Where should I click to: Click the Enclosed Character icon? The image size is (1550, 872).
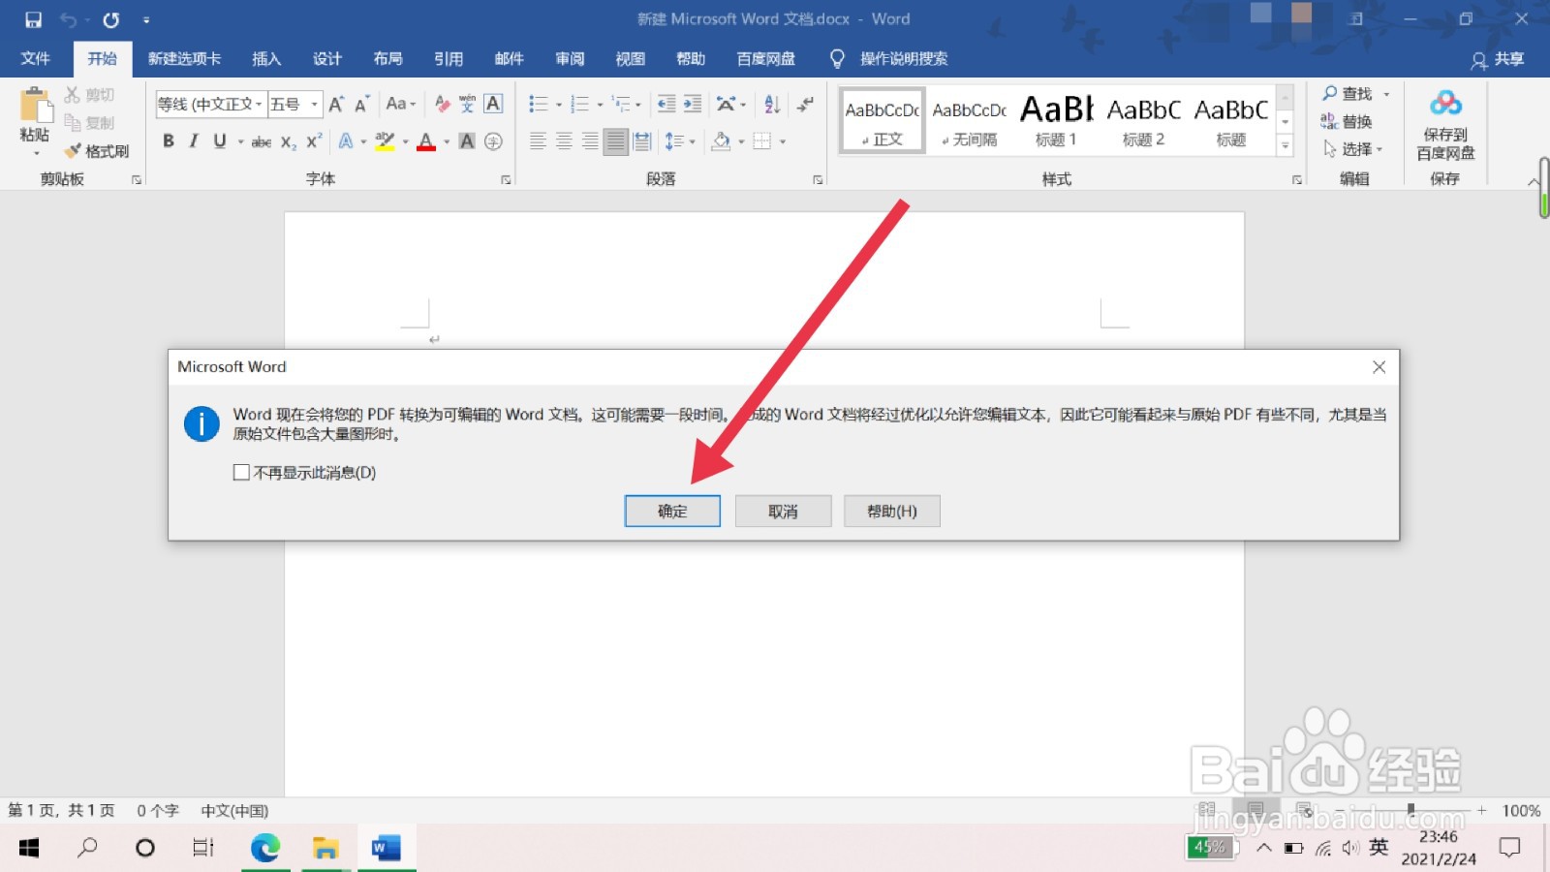(493, 141)
